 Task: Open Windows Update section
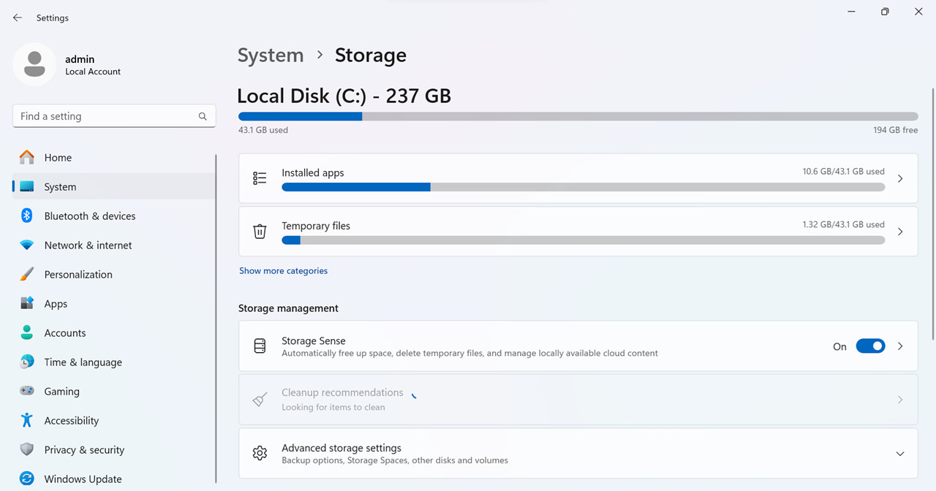point(114,479)
